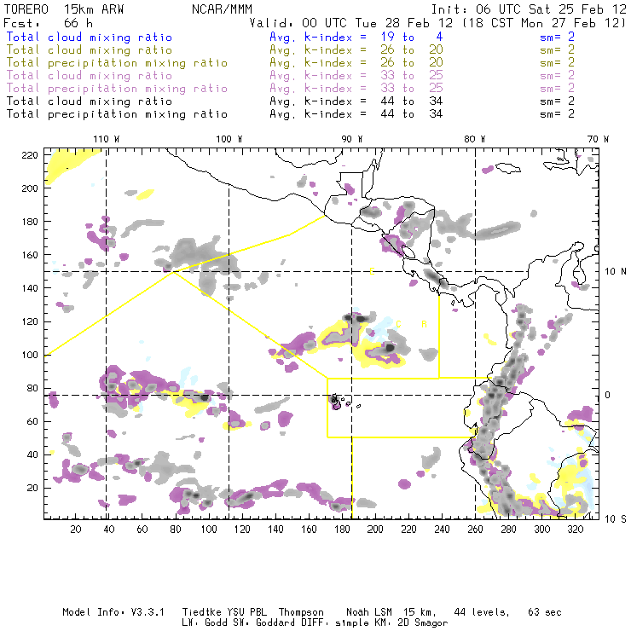Click the "80 W" longitude label
Viewport: 631px width, 631px height.
coord(474,139)
